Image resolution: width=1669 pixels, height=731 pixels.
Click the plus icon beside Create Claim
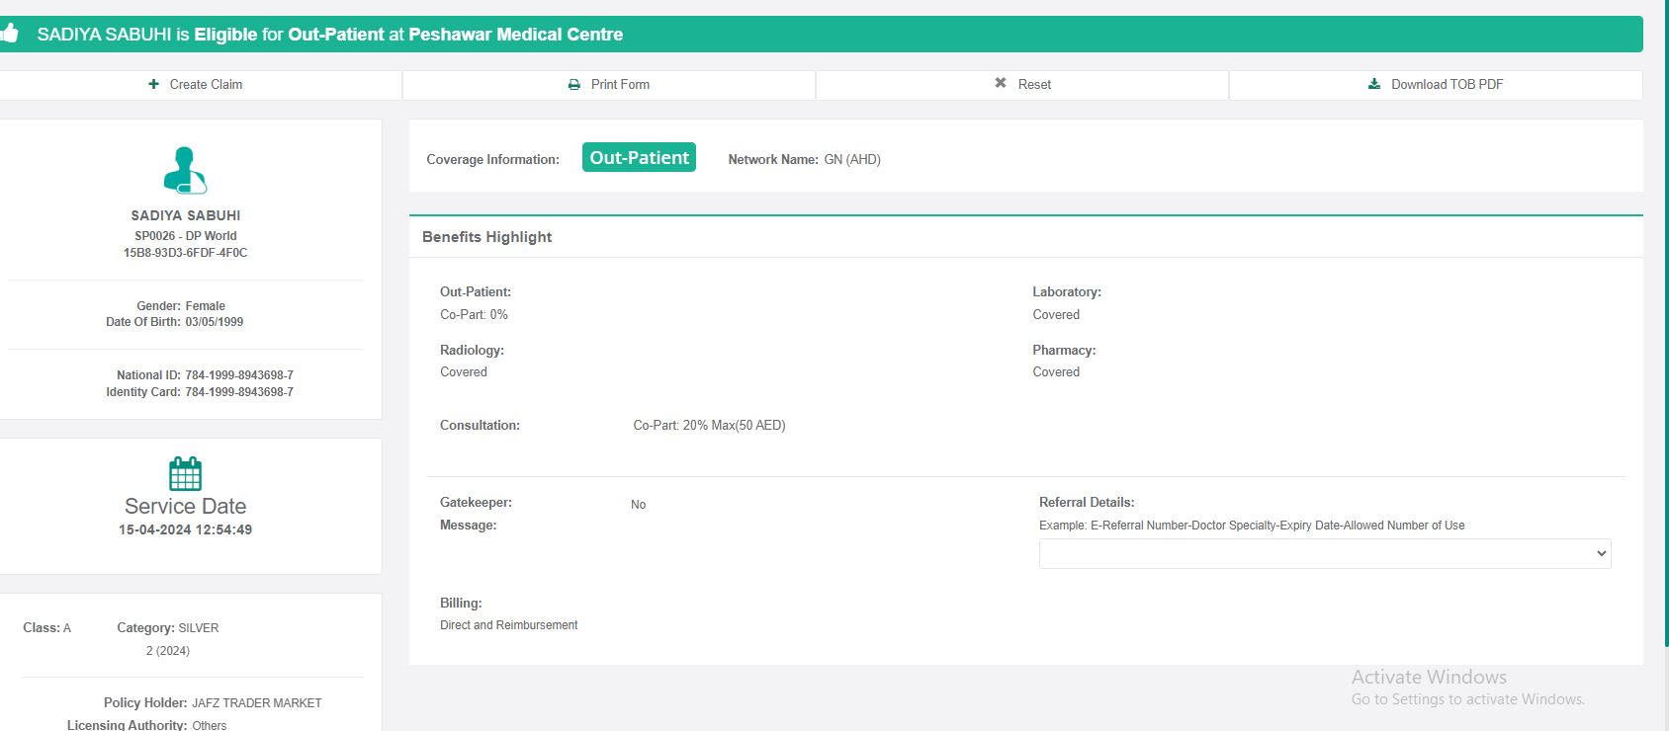[153, 84]
